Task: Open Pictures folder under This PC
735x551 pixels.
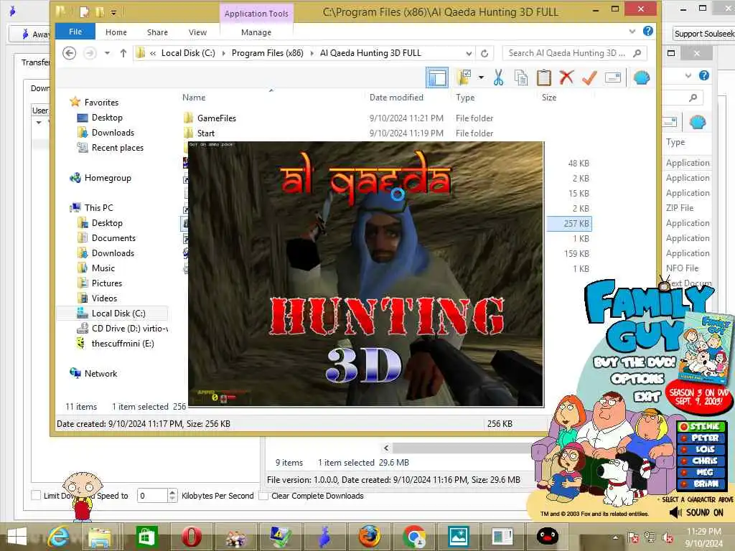Action: (107, 283)
